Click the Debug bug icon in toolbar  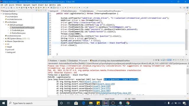coord(17,8)
